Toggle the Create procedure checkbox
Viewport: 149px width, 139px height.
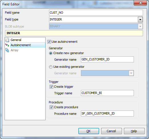tap(51, 107)
